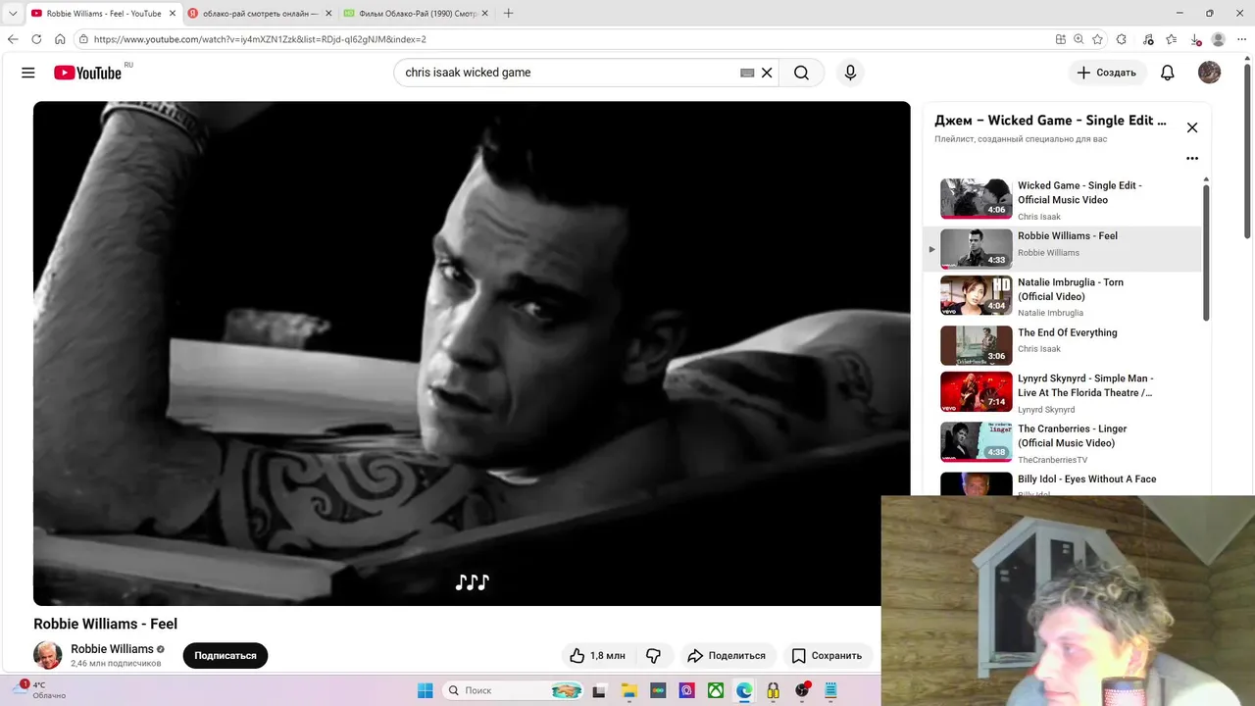Click the browser address bar URL
Image resolution: width=1255 pixels, height=706 pixels.
pos(260,39)
